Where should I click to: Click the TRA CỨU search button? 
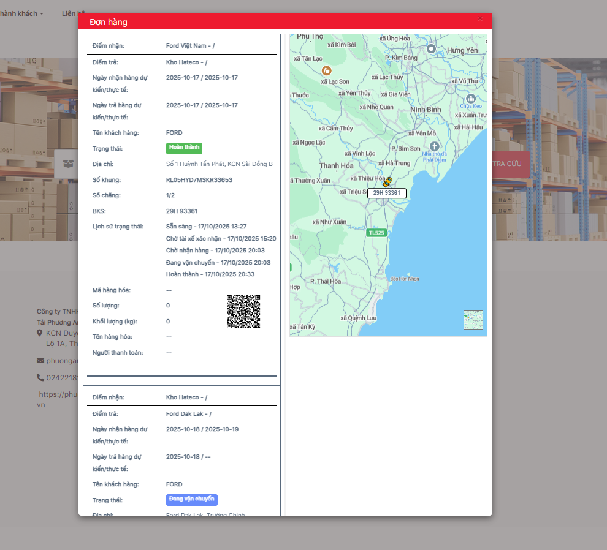tap(510, 164)
